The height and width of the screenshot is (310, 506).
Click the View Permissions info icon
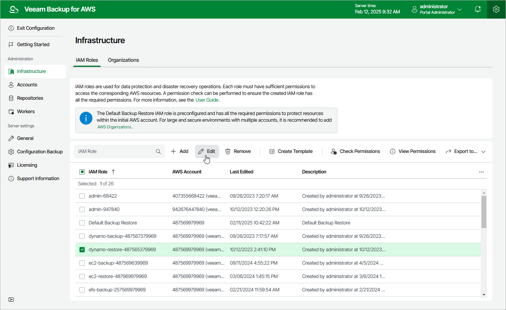(x=392, y=151)
